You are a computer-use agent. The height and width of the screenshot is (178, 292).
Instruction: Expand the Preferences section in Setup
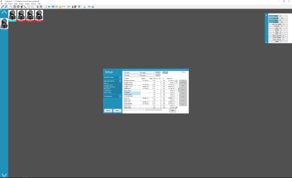[120, 97]
